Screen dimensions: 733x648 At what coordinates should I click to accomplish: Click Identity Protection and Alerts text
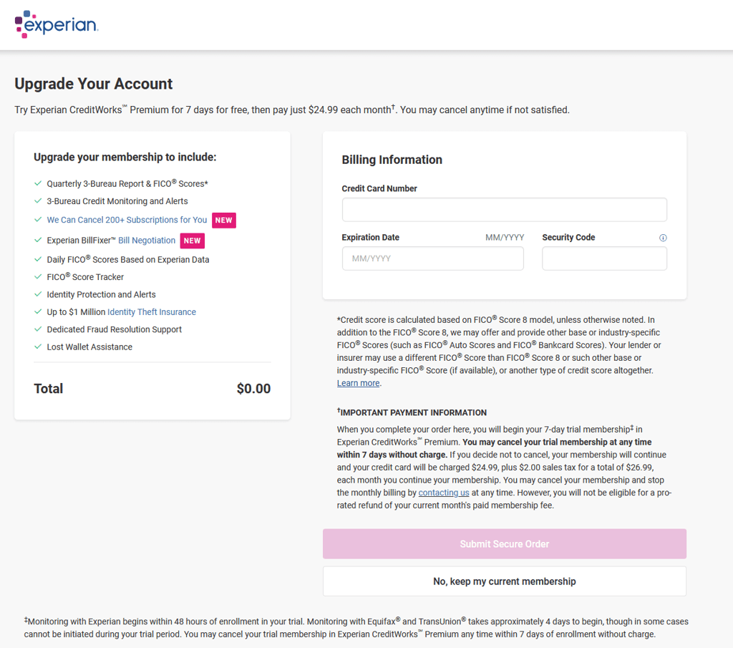(x=101, y=294)
